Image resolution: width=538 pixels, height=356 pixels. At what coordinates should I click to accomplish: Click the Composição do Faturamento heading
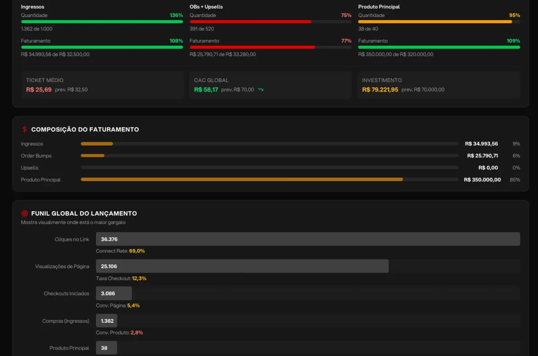(85, 130)
